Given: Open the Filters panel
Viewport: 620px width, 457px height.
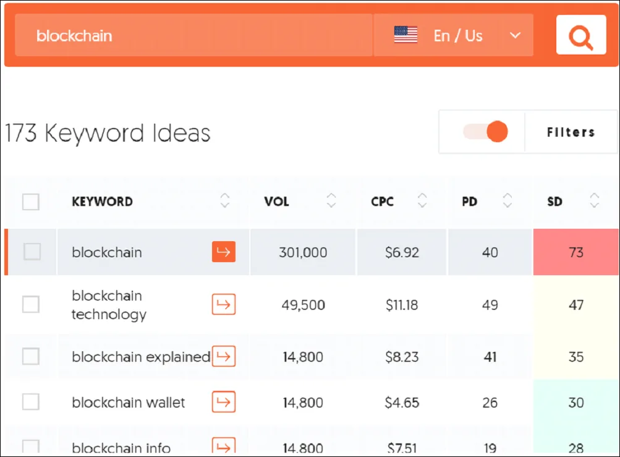Looking at the screenshot, I should 571,132.
